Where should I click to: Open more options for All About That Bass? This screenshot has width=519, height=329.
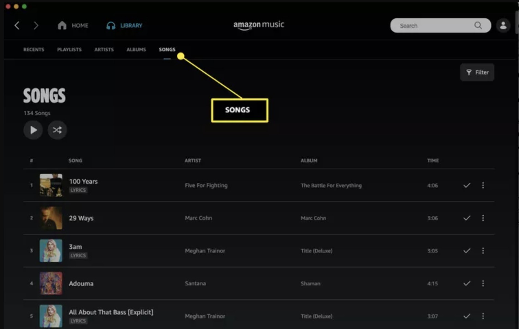483,316
